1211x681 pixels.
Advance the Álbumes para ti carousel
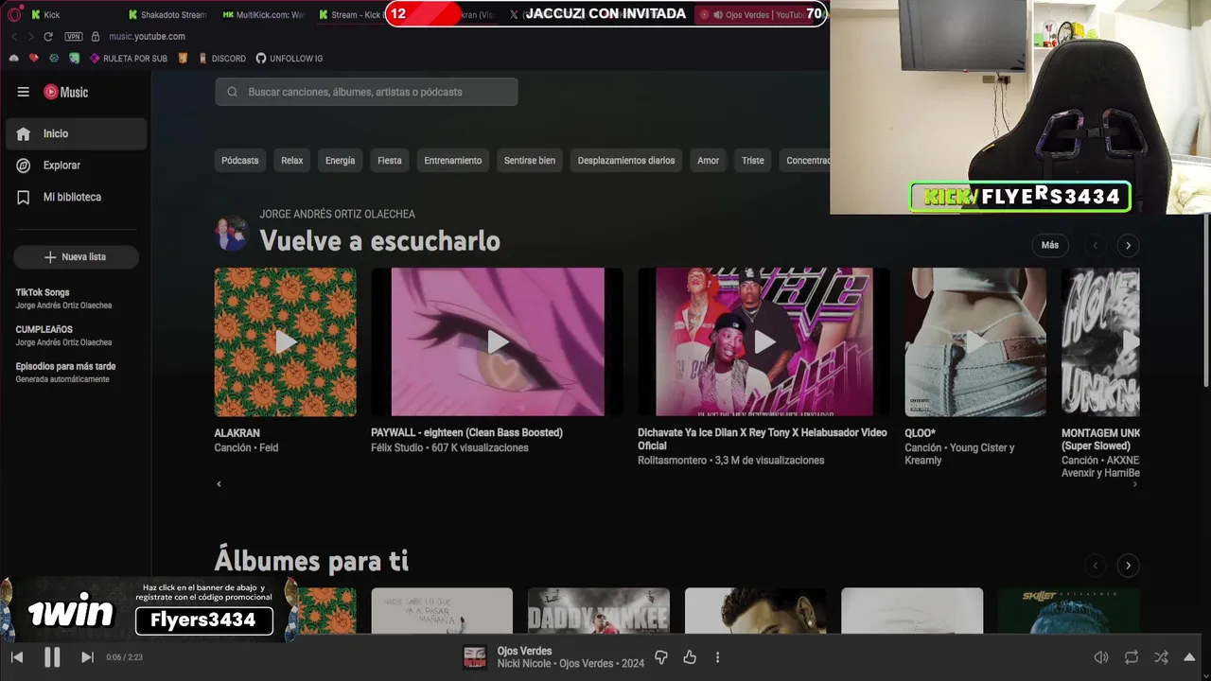point(1128,566)
